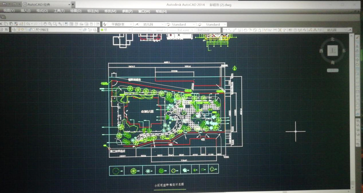Expand the AutoCAD 经典 workspace dropdown
The height and width of the screenshot is (193, 363).
pyautogui.click(x=69, y=5)
